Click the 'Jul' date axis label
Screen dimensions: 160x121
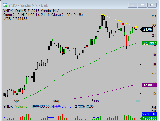137,101
